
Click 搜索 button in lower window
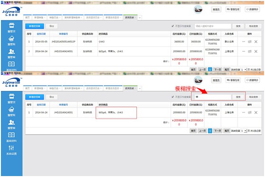(x=238, y=97)
